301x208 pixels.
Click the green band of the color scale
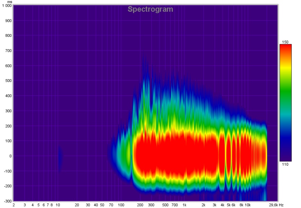pos(286,94)
